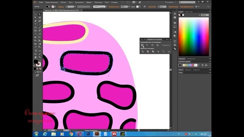Image resolution: width=244 pixels, height=137 pixels.
Task: Reset default fill and stroke colors
Action: 34,65
